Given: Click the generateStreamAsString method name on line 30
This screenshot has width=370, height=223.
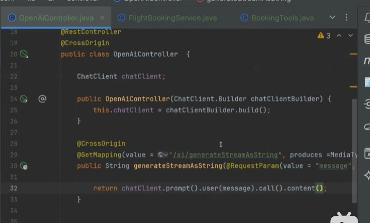Looking at the screenshot, I should [178, 166].
